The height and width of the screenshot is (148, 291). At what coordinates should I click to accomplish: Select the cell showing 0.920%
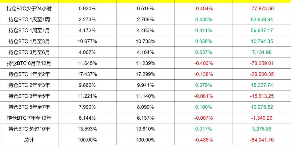87,9
